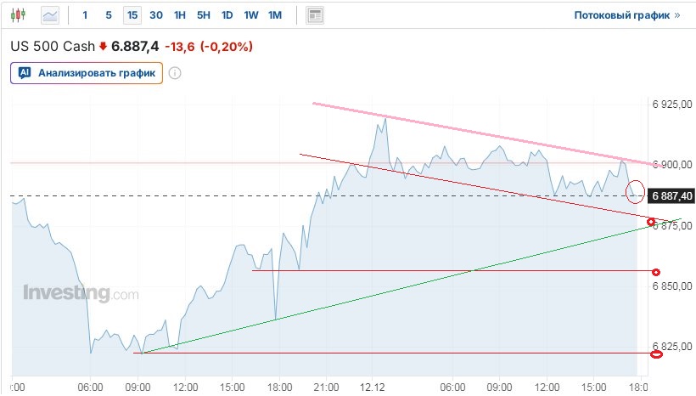The image size is (696, 396).
Task: Select the 1W weekly timeframe
Action: tap(250, 15)
